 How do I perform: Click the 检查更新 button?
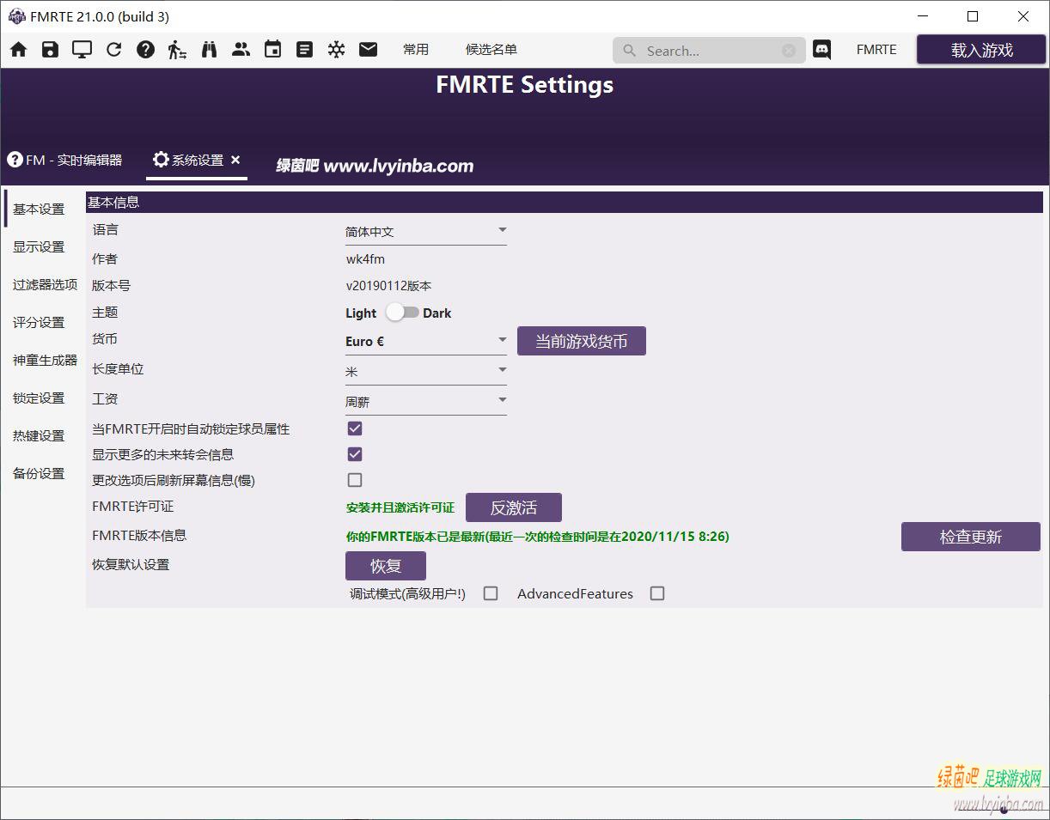[x=971, y=537]
